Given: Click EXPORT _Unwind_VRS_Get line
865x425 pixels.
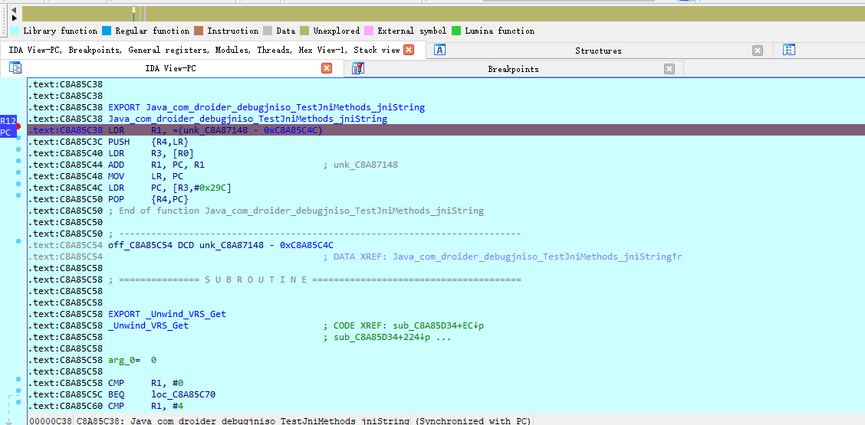Looking at the screenshot, I should click(167, 314).
